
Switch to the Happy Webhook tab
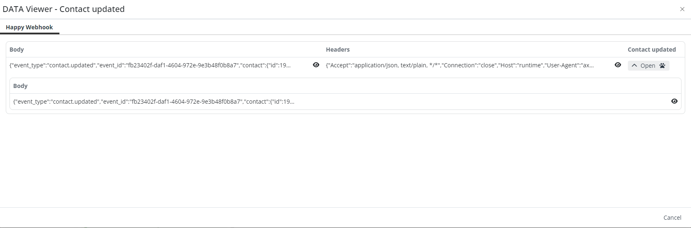[29, 27]
